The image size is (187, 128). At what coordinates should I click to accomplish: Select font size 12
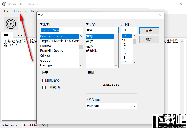pos(127,45)
